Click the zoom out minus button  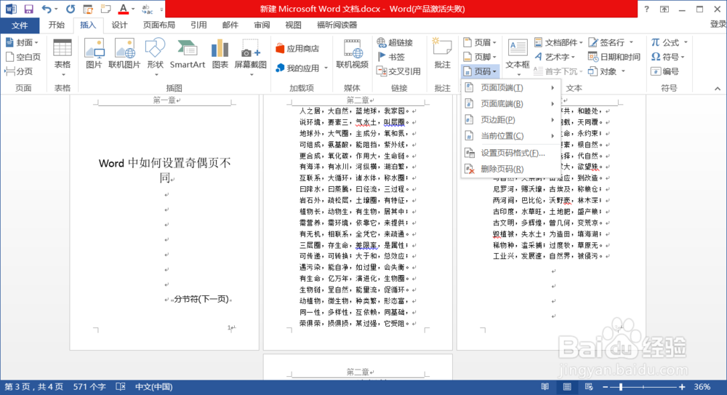[606, 387]
